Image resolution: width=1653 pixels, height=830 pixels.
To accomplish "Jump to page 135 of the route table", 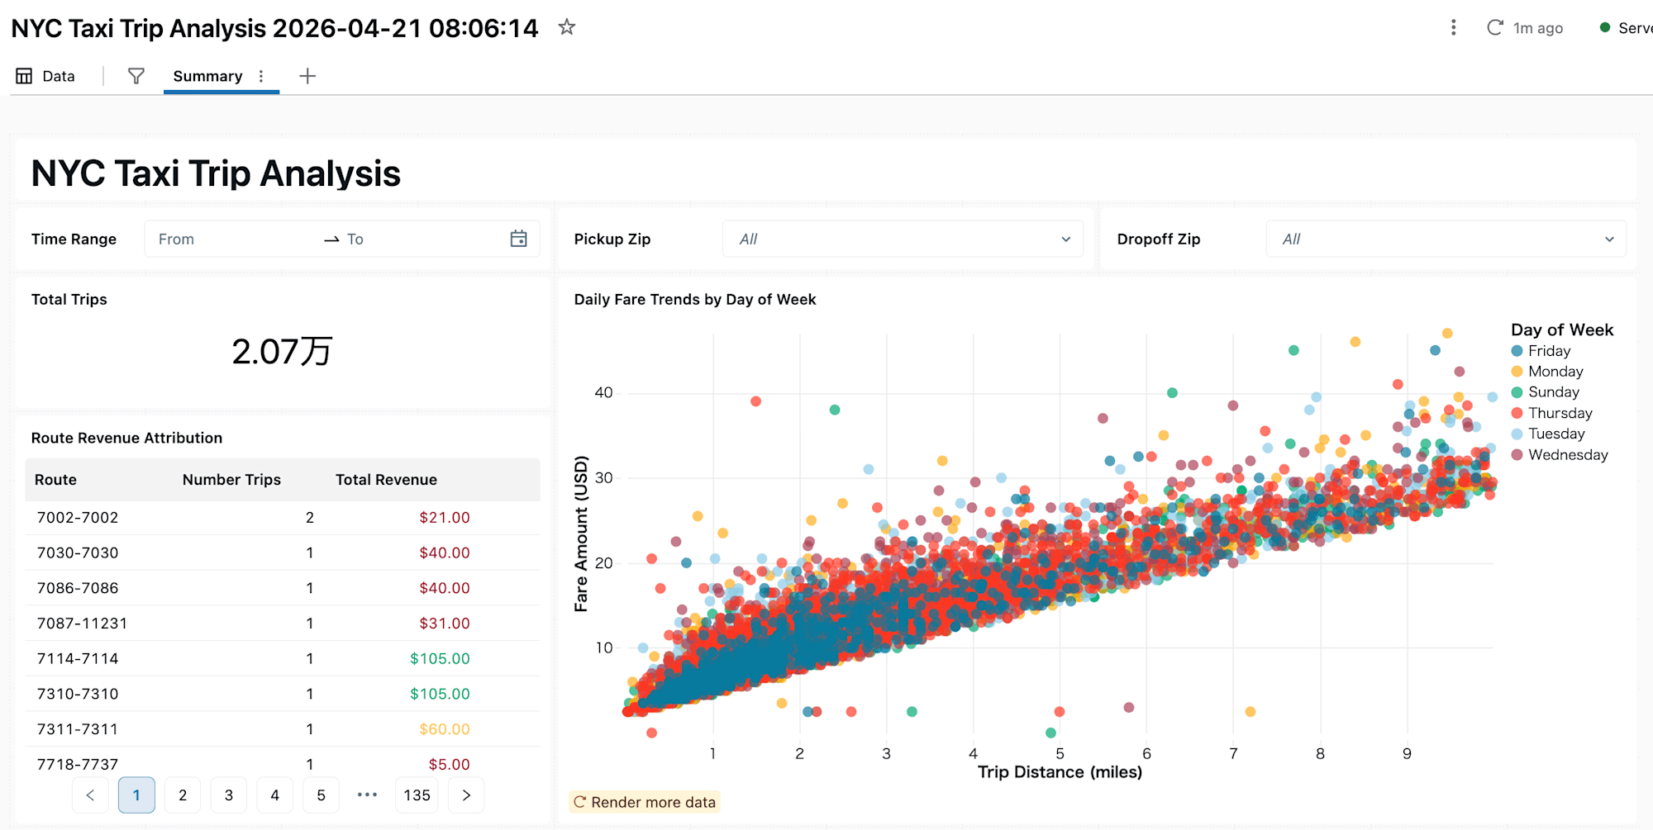I will [417, 794].
